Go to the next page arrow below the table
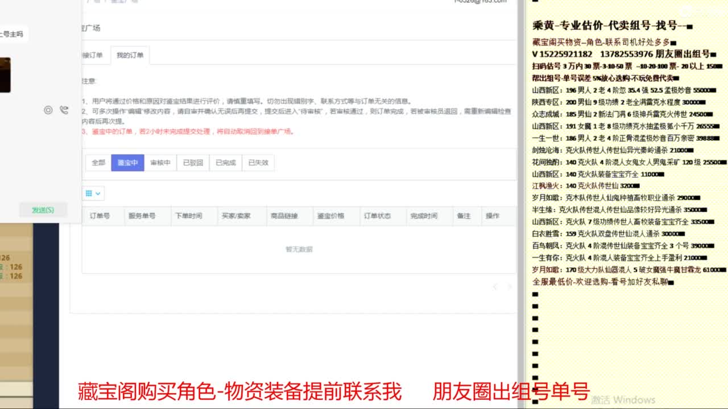 pos(509,287)
